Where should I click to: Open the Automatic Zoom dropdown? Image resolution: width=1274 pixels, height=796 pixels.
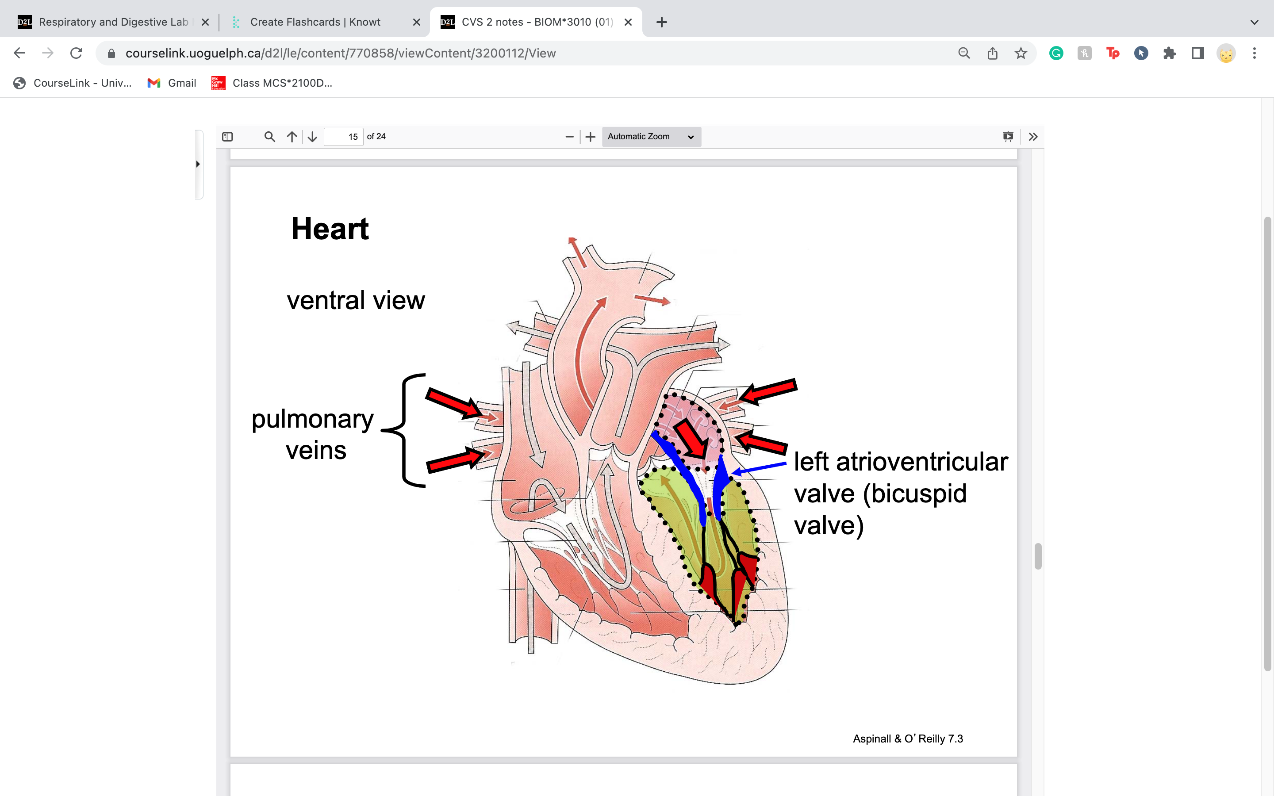click(x=651, y=137)
